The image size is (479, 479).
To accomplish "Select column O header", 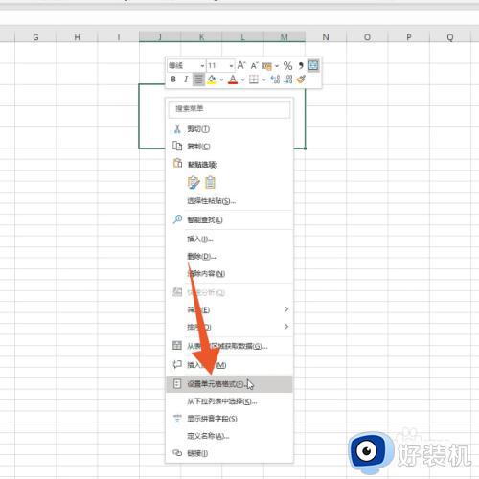I will [x=367, y=37].
